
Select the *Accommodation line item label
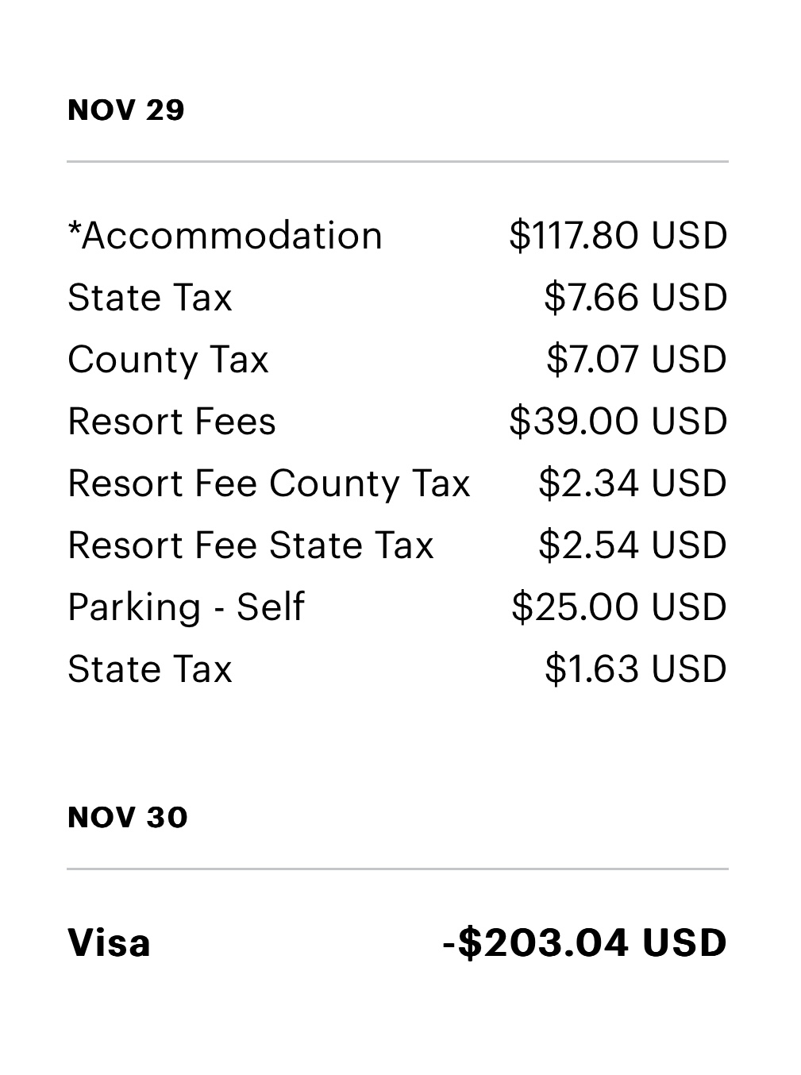click(x=225, y=236)
